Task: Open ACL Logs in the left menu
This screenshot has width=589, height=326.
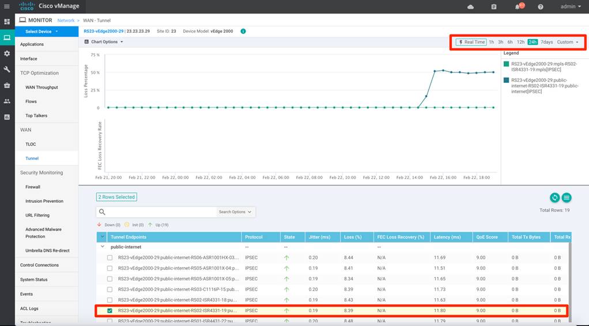Action: (x=29, y=308)
